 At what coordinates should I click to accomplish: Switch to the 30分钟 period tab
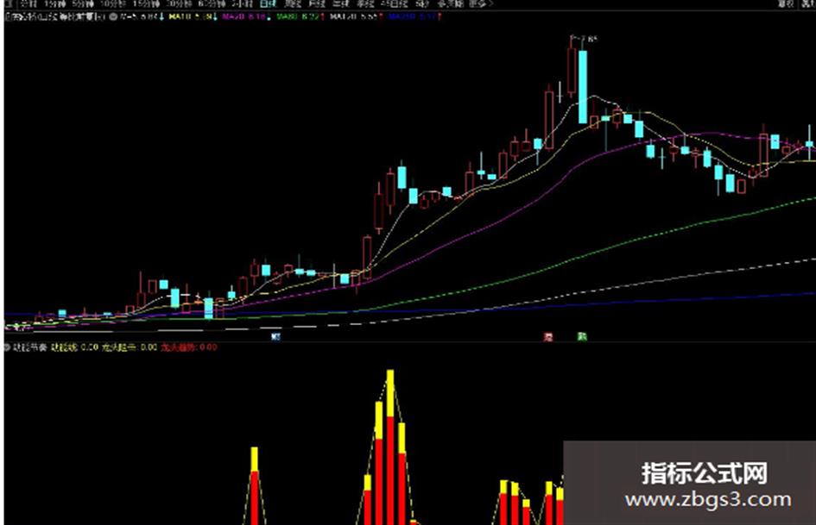(179, 3)
